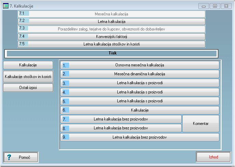Select 7.3 Porazdelitev zalog entry
Image resolution: width=235 pixels, height=167 pixels.
(x=112, y=29)
